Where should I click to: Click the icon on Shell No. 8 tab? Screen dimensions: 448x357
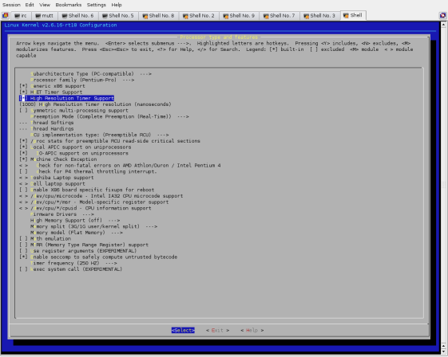[145, 16]
